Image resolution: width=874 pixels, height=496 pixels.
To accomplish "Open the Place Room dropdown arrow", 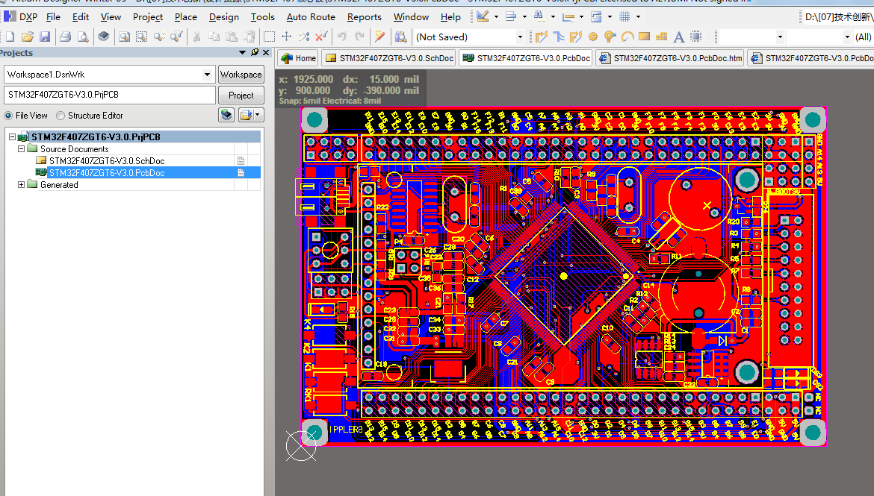I will click(610, 16).
